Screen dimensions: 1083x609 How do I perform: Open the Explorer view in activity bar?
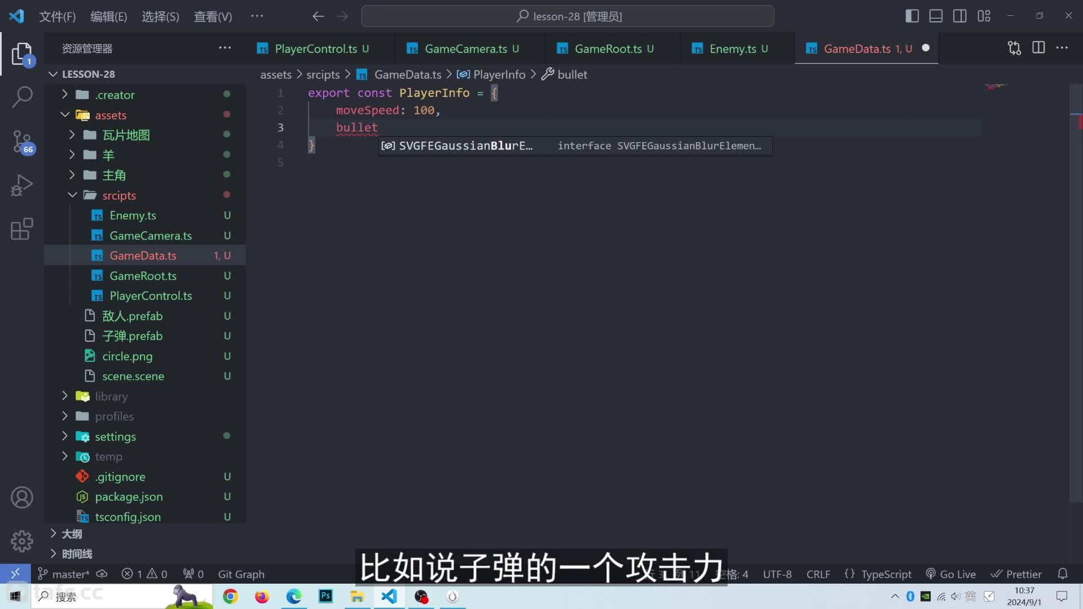(22, 54)
